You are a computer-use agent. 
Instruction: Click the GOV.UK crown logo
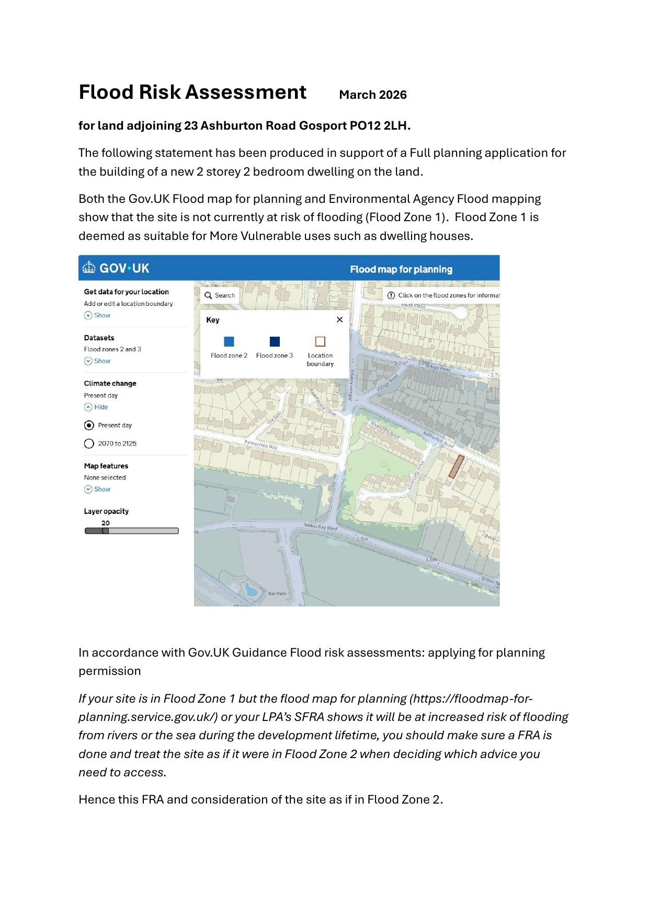click(89, 268)
